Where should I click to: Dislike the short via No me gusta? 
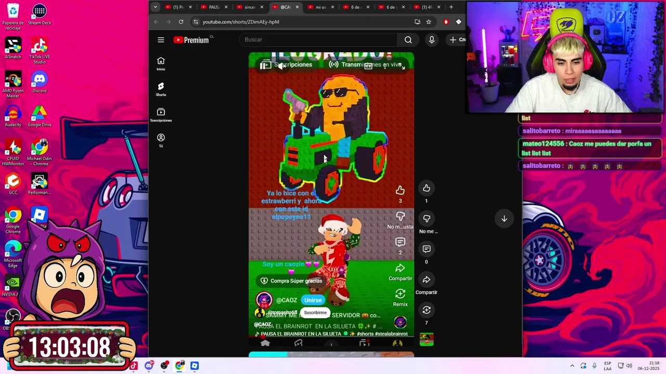[426, 219]
